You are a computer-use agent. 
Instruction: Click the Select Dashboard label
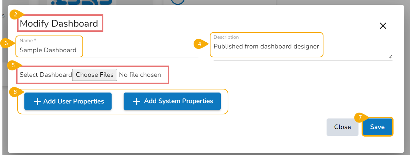pyautogui.click(x=46, y=75)
